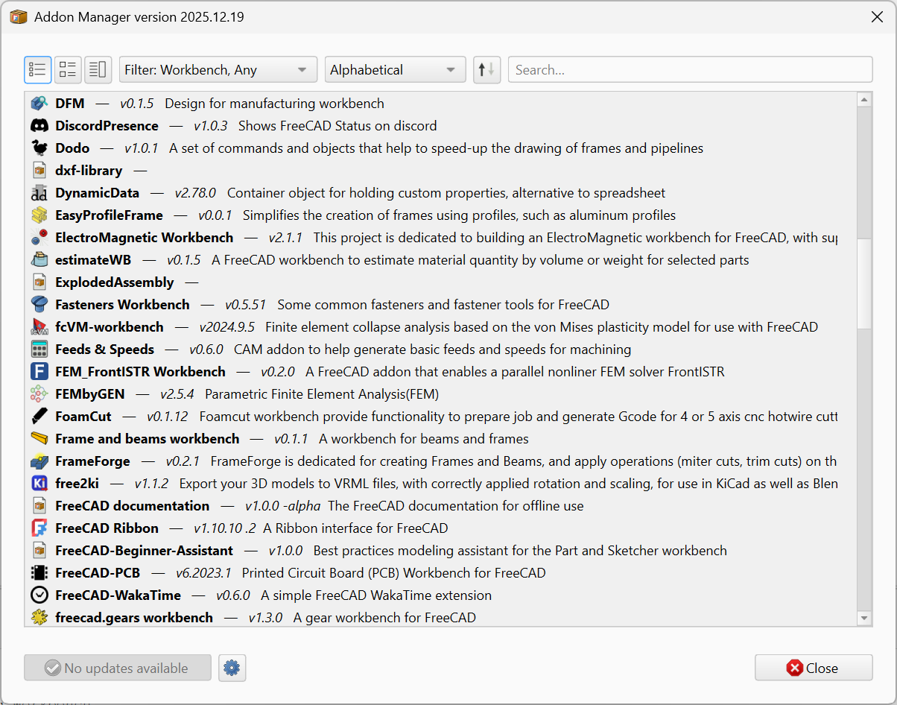897x705 pixels.
Task: Click scrollbar up arrow in addon list
Action: 864,99
